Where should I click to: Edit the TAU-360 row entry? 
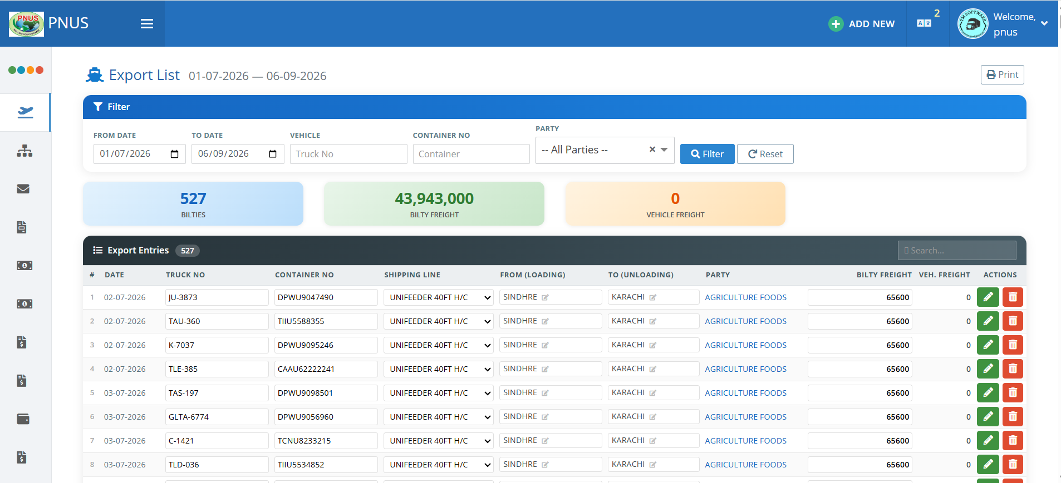[988, 321]
